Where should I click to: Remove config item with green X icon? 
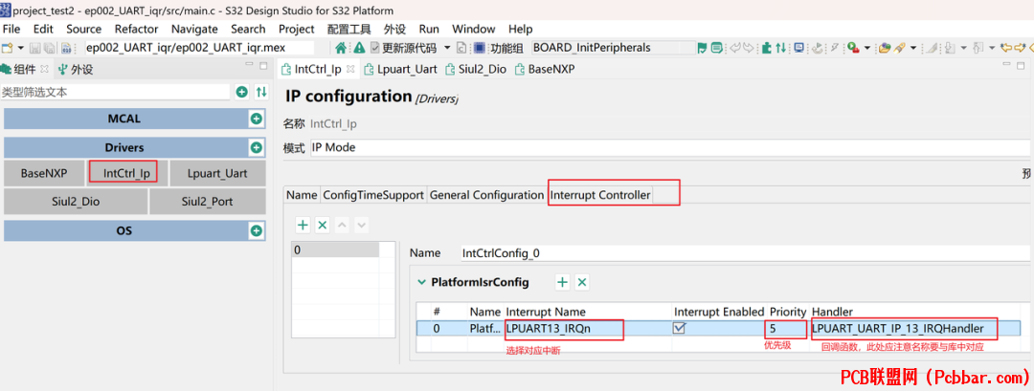(322, 225)
